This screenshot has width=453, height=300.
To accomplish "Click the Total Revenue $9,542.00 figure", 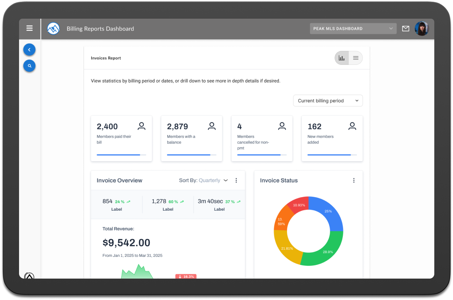I will pos(126,243).
